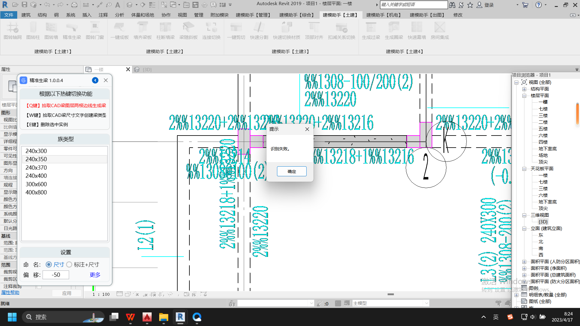
Task: Switch to 建模助手【机电】 ribbon tab
Action: (383, 15)
